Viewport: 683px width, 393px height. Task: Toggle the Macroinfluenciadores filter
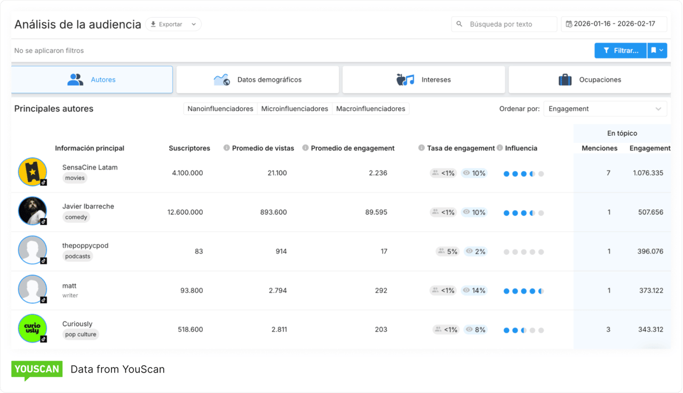pos(370,109)
